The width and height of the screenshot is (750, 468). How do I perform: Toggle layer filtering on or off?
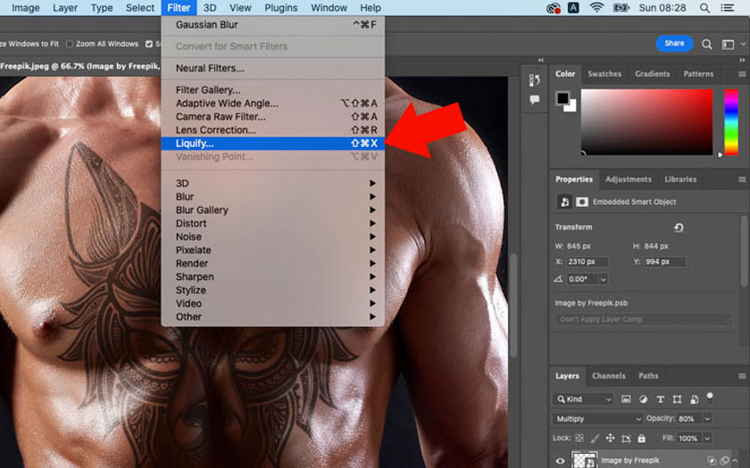click(x=710, y=397)
